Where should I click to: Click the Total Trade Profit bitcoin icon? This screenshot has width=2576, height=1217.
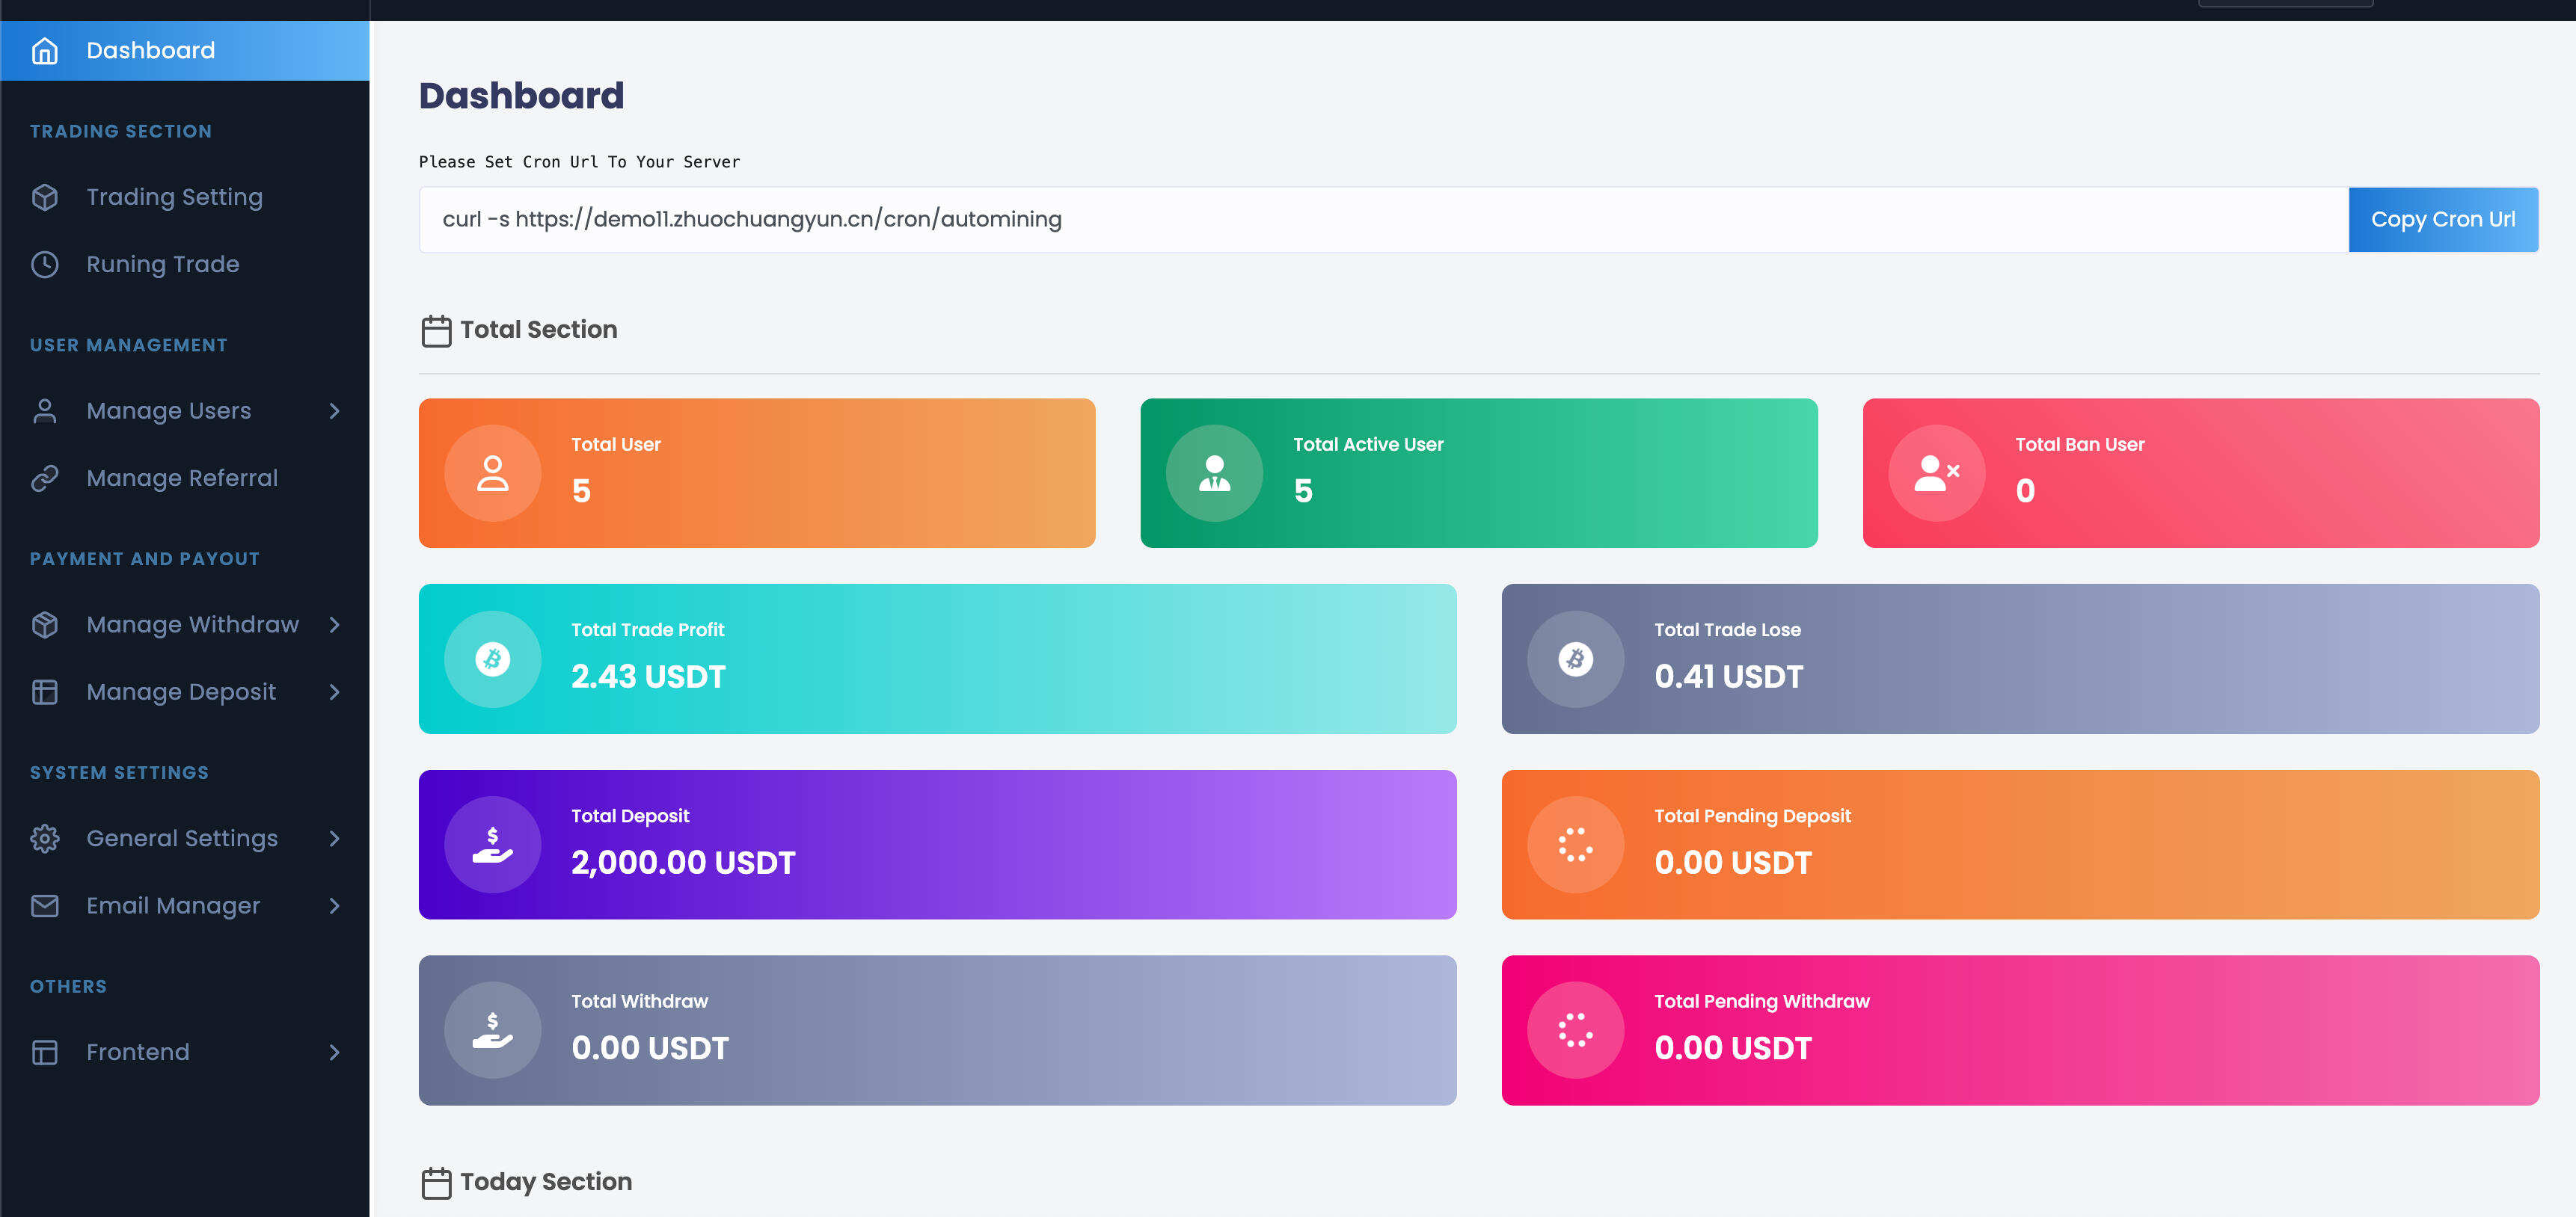click(x=492, y=659)
